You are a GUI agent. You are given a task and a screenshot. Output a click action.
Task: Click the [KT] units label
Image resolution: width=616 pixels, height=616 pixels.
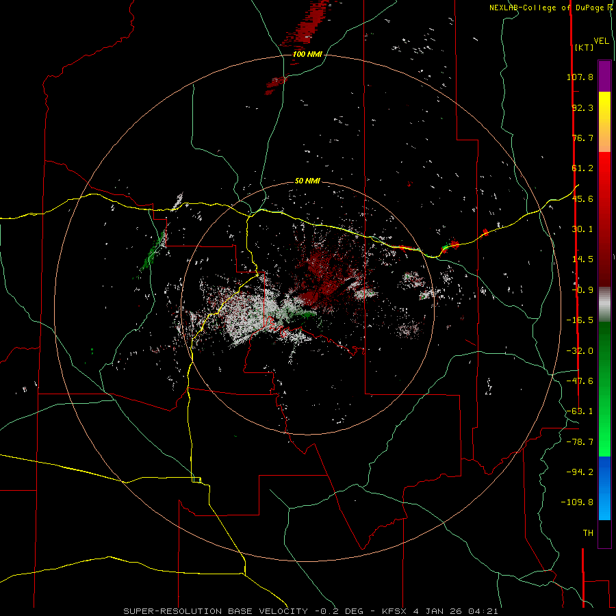pyautogui.click(x=584, y=47)
